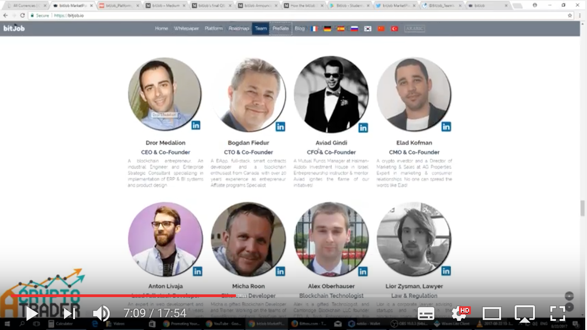Click the AirPlay cast icon
The width and height of the screenshot is (587, 330).
tap(525, 314)
